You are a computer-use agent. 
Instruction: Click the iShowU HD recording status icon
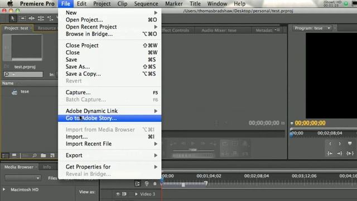pyautogui.click(x=346, y=4)
